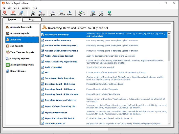
Task: Select Accounts Receivable category icon
Action: point(8,27)
